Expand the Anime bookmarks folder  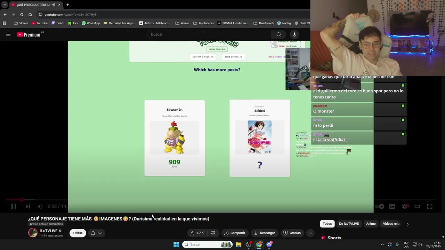tap(182, 23)
